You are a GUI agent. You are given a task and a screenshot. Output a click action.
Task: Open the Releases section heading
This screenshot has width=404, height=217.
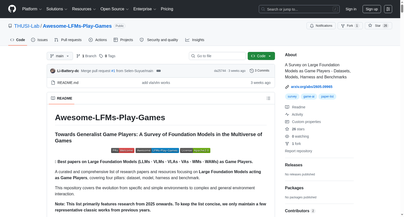[294, 165]
